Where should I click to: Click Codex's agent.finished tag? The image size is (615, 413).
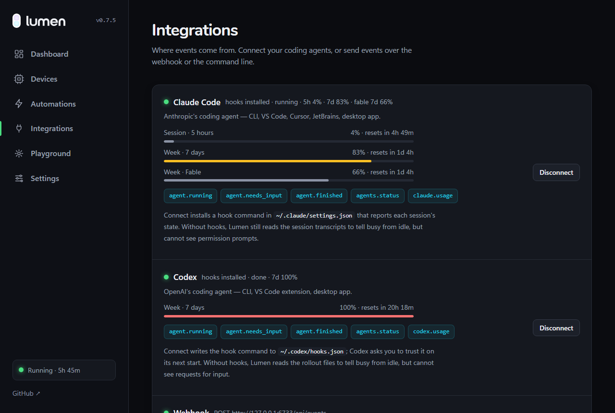319,332
